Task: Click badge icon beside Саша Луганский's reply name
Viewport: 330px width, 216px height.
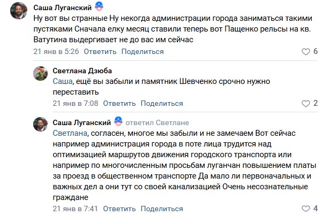Action: pos(118,122)
